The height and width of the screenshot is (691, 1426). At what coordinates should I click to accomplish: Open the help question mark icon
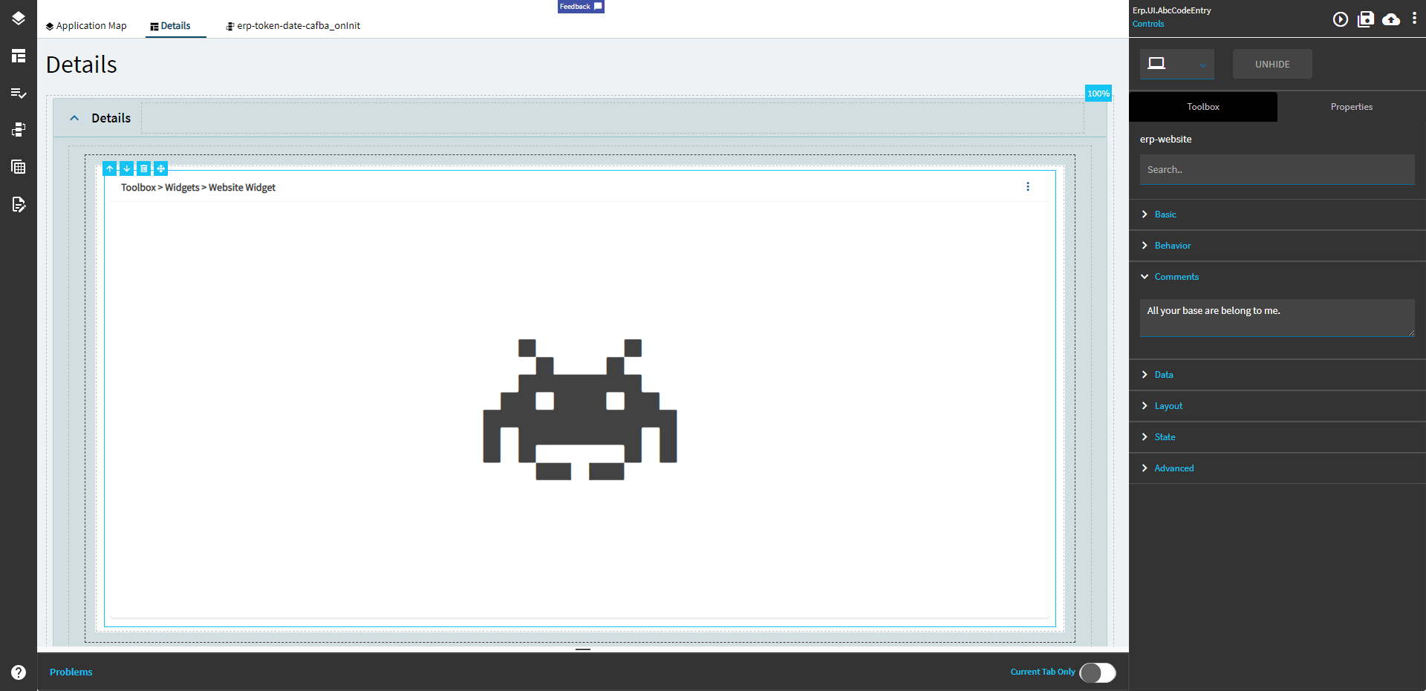(x=19, y=672)
